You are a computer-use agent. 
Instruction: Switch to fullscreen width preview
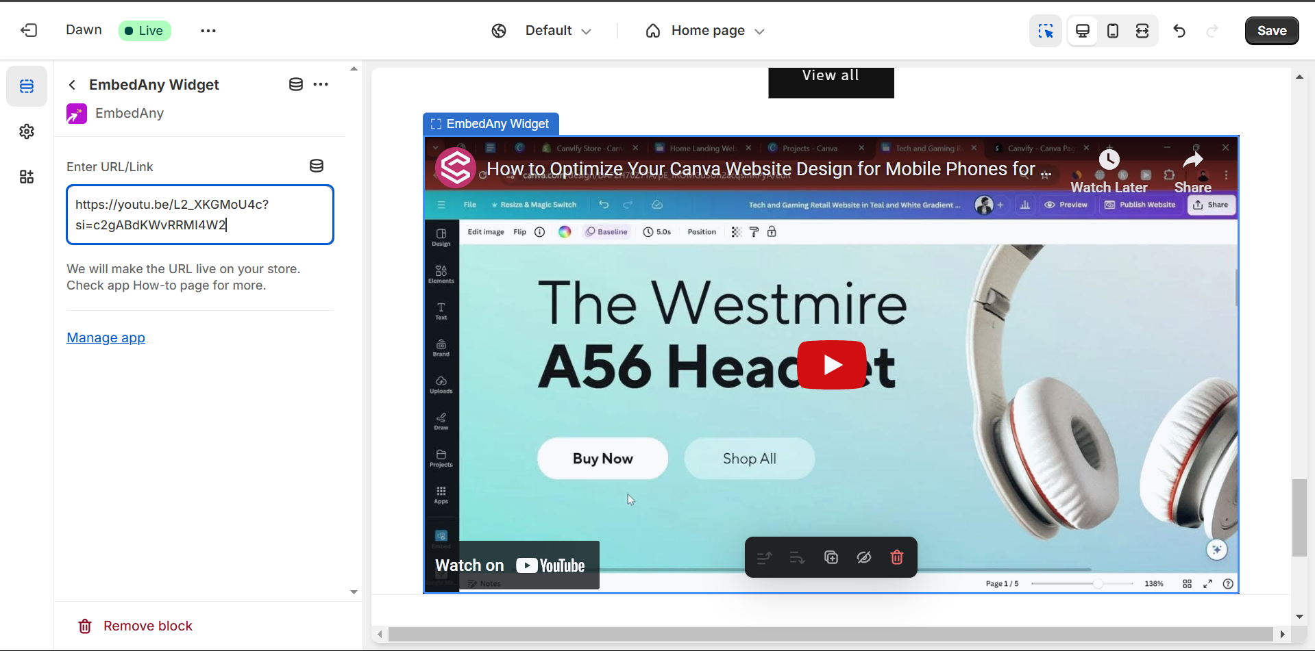click(x=1142, y=31)
